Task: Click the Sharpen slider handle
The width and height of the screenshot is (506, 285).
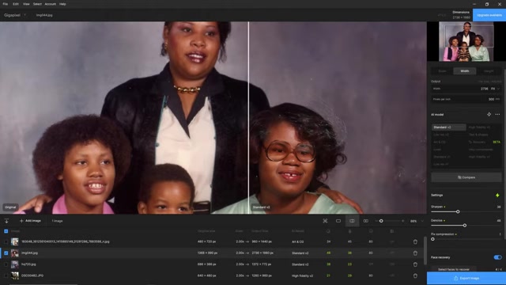Action: 458,211
